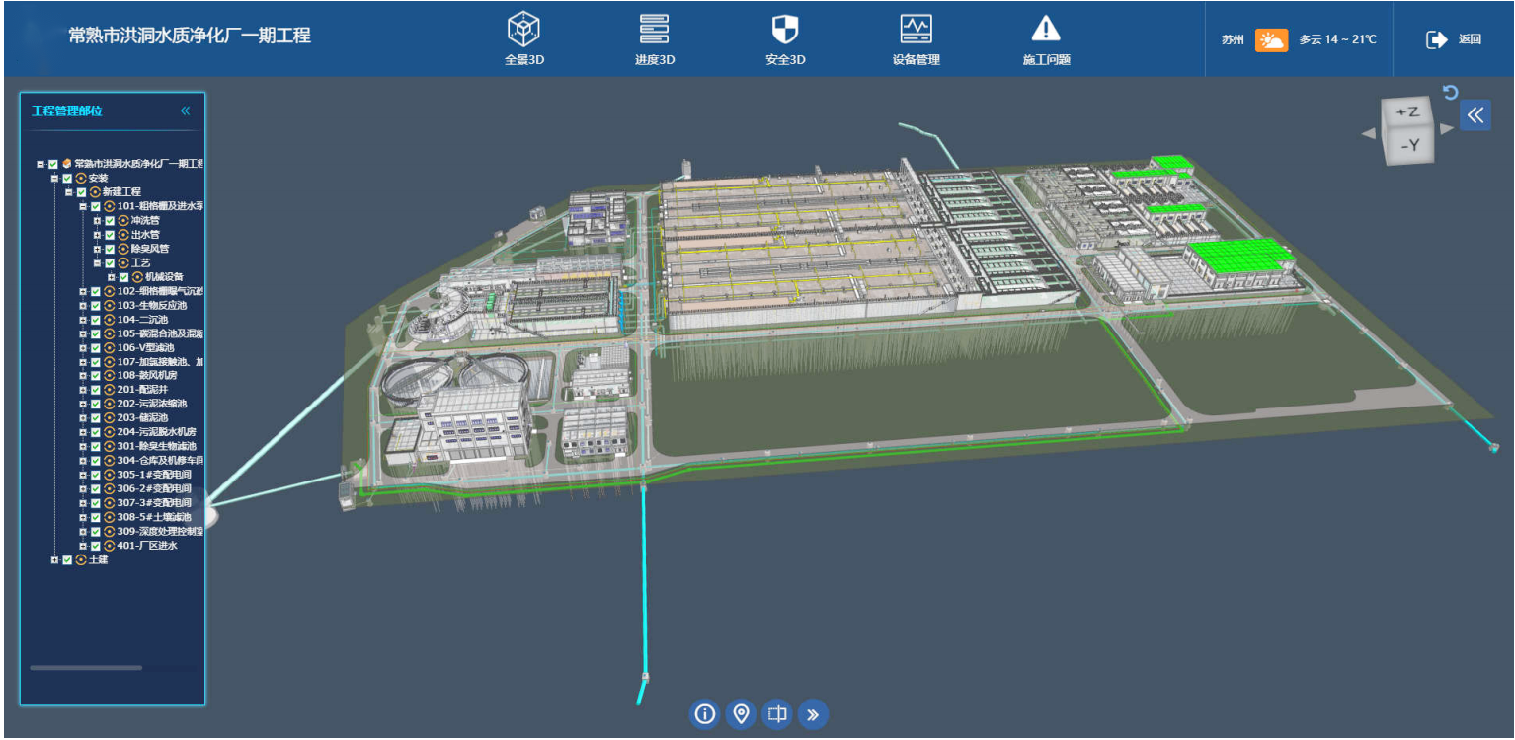The height and width of the screenshot is (740, 1515).
Task: Click the +Z face of view cube
Action: (x=1406, y=112)
